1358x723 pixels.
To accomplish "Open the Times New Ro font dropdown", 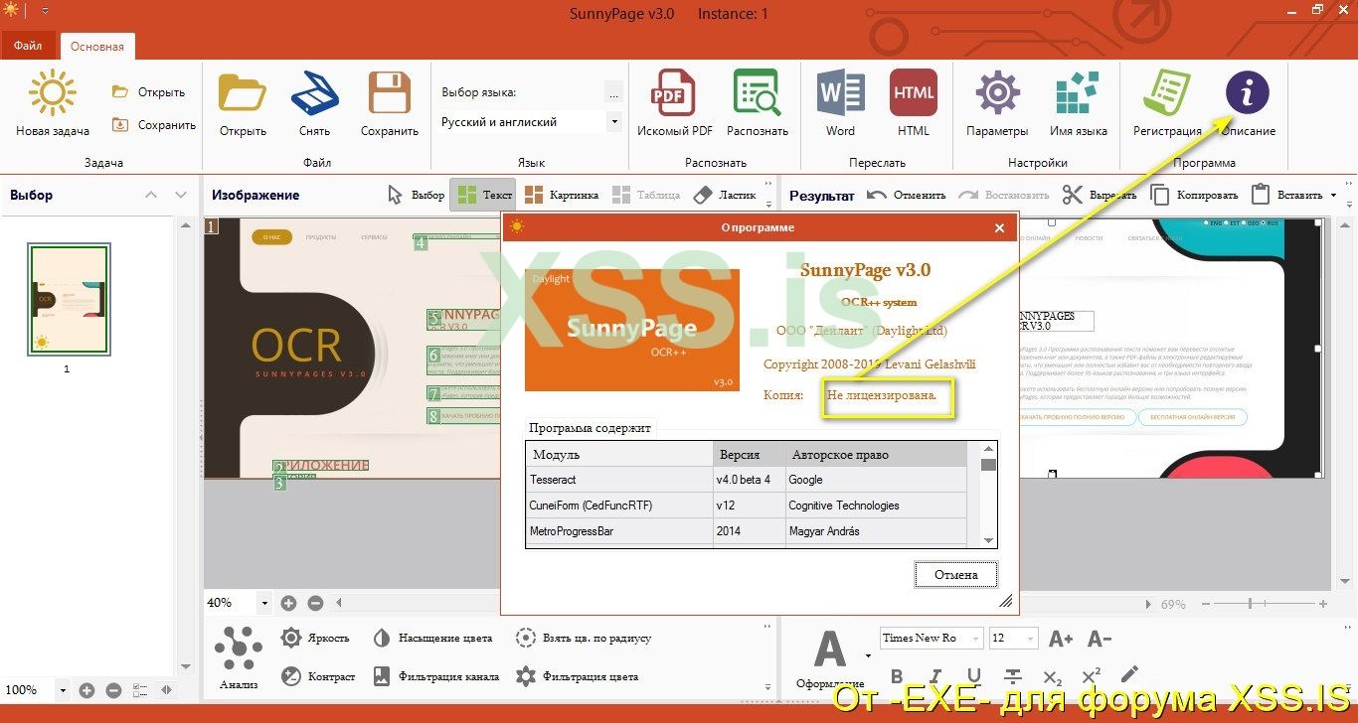I will click(x=976, y=639).
